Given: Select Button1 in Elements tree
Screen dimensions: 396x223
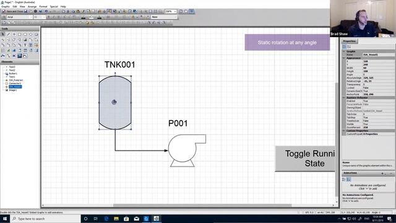Looking at the screenshot, I should (13, 74).
